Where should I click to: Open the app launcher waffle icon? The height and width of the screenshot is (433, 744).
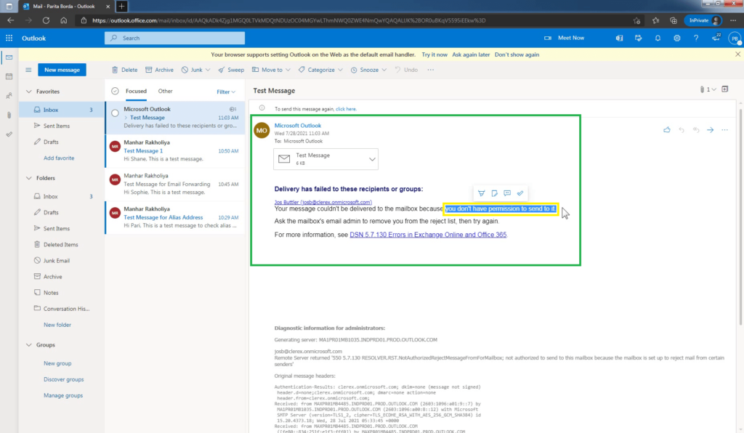tap(9, 38)
